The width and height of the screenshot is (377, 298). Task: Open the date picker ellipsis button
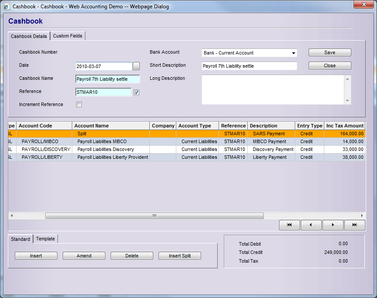tap(136, 66)
